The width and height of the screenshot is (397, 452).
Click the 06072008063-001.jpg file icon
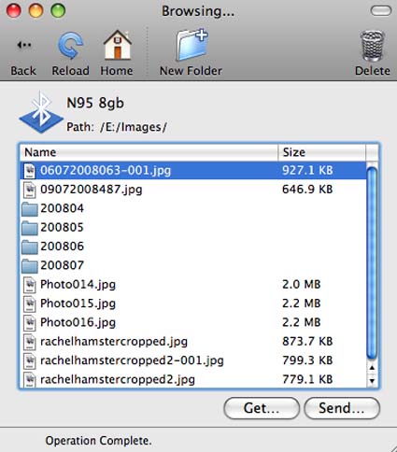point(30,170)
